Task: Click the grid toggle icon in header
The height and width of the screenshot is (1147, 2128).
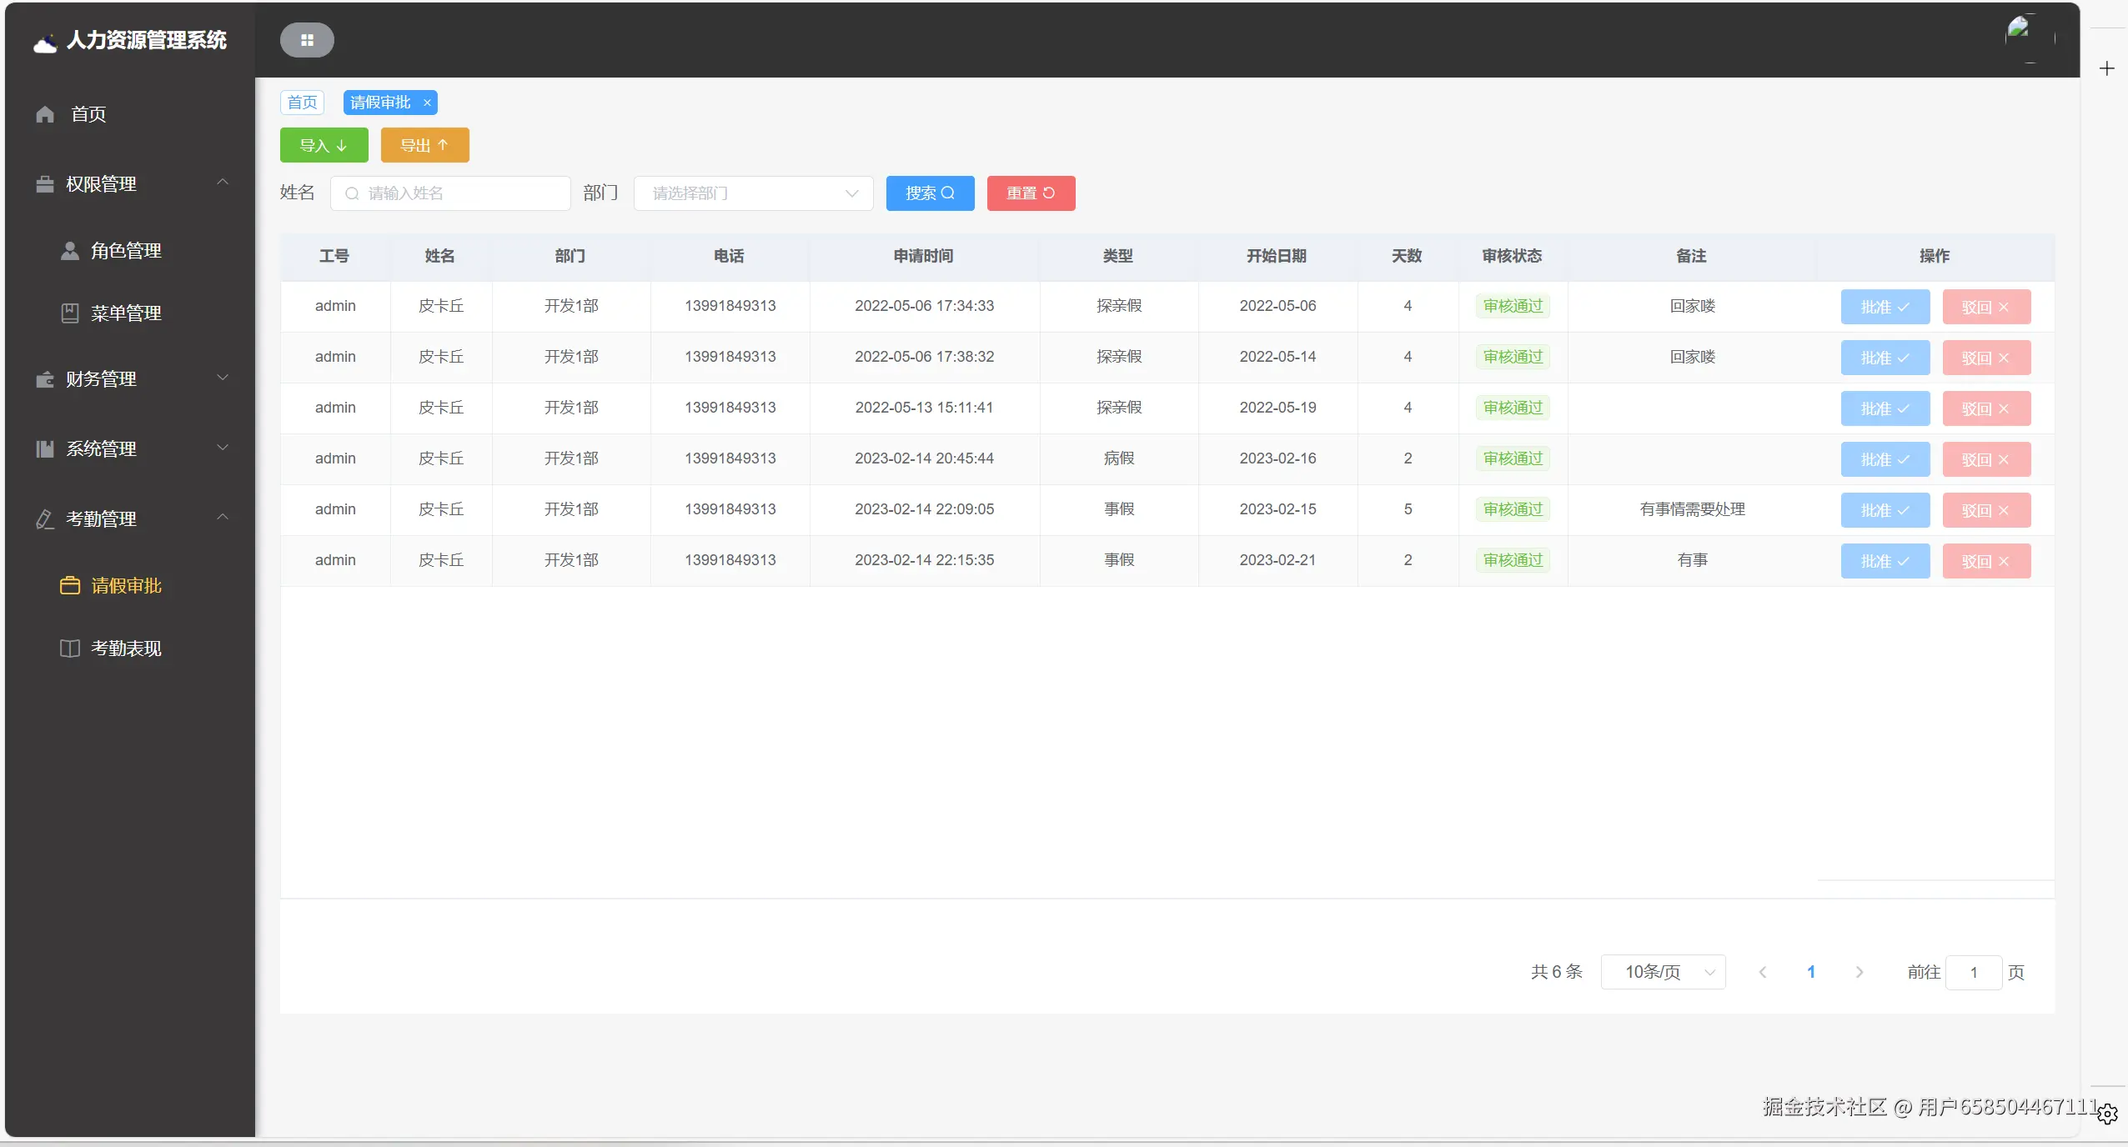Action: tap(307, 40)
